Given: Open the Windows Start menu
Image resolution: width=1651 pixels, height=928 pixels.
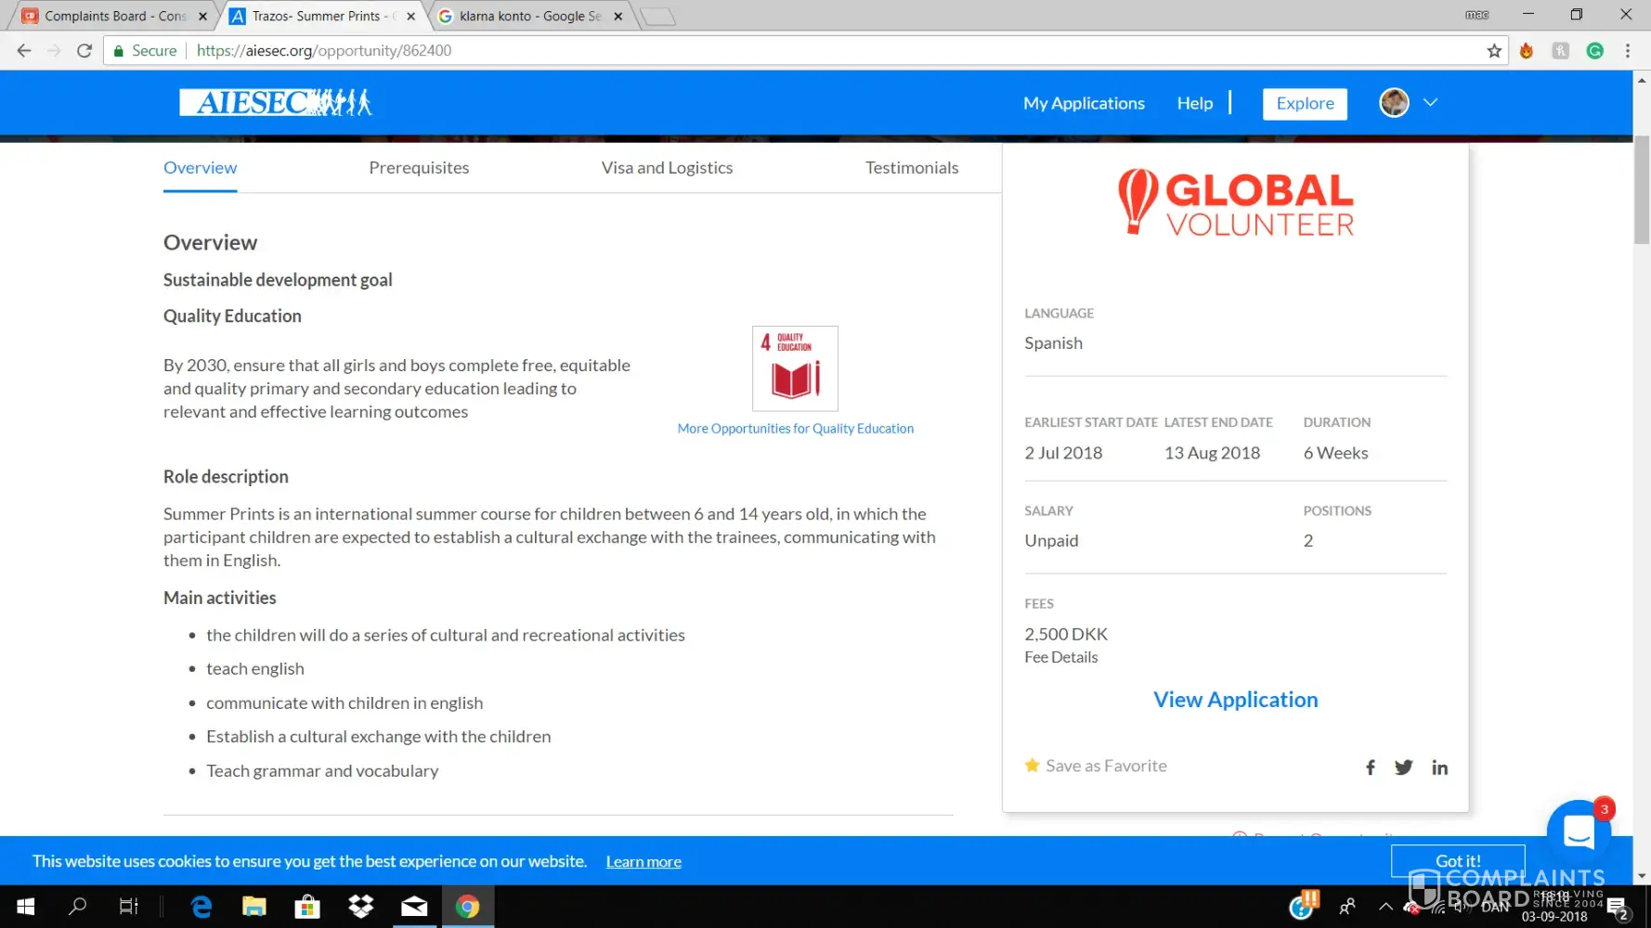Looking at the screenshot, I should 26,906.
